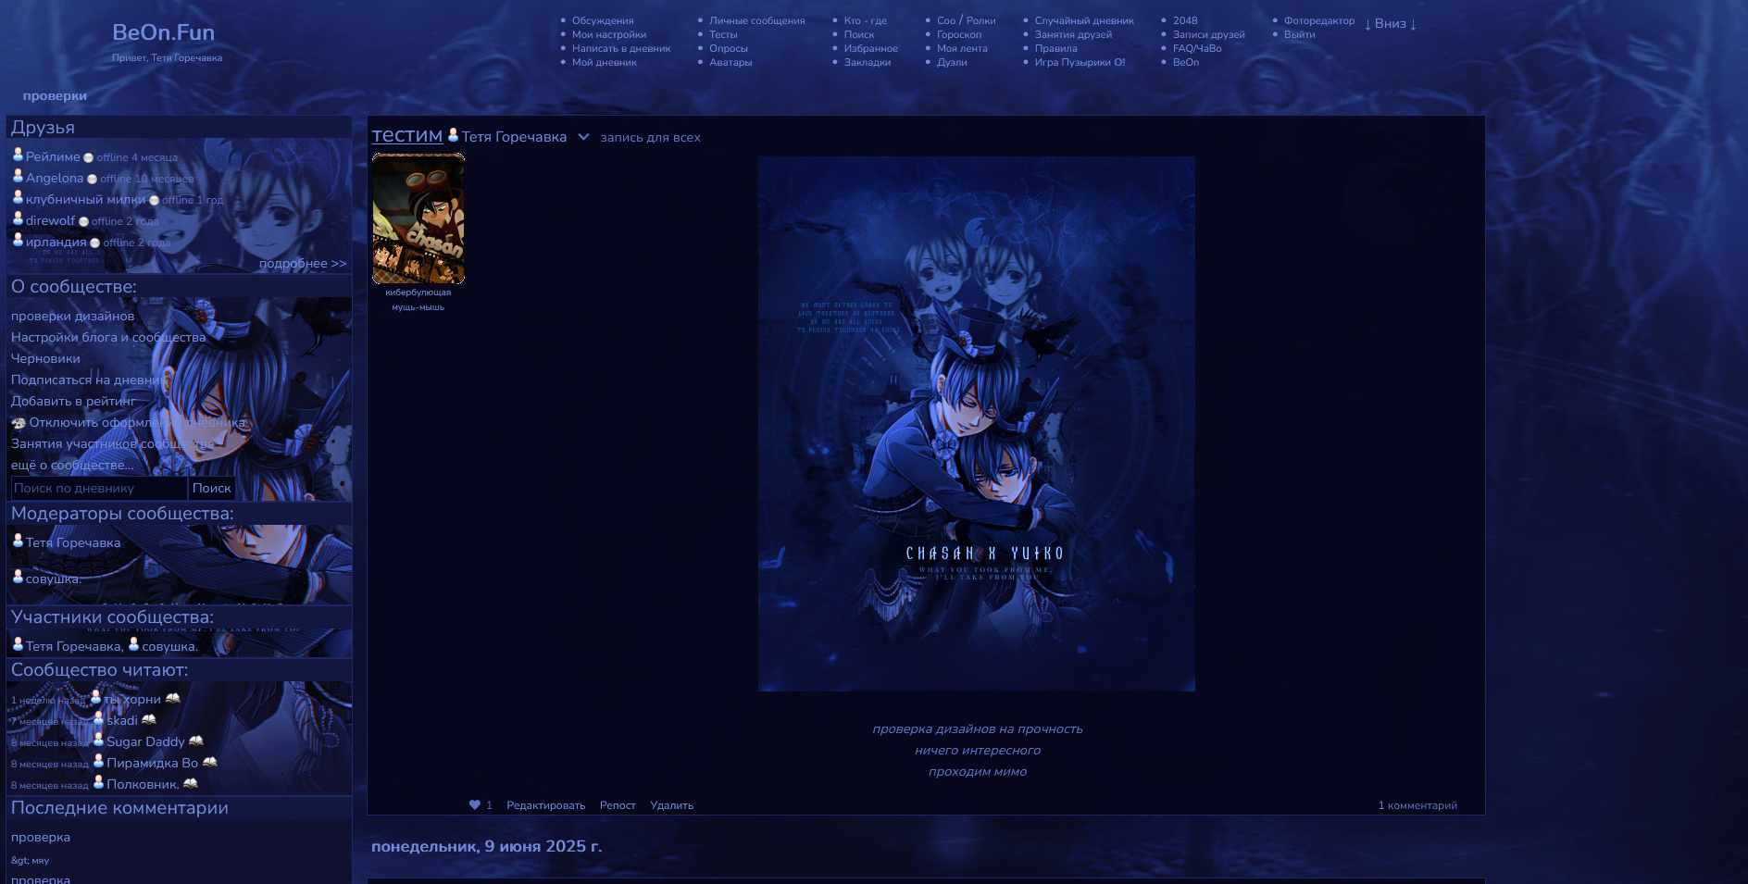This screenshot has width=1748, height=884.
Task: Click the open book icon beside skadi
Action: point(148,720)
